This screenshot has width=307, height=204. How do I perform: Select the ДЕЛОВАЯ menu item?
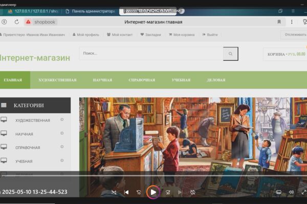point(216,80)
